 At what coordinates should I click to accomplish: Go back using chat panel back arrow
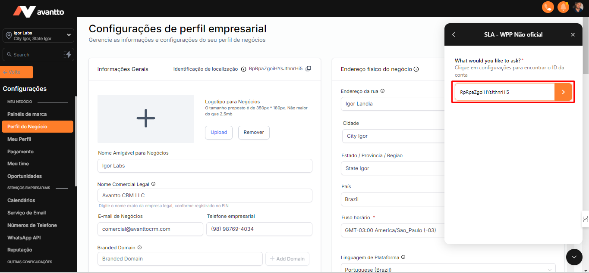(x=454, y=35)
